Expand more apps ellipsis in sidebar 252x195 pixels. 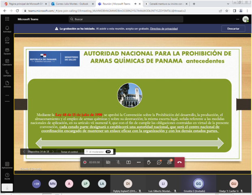coord(7,95)
